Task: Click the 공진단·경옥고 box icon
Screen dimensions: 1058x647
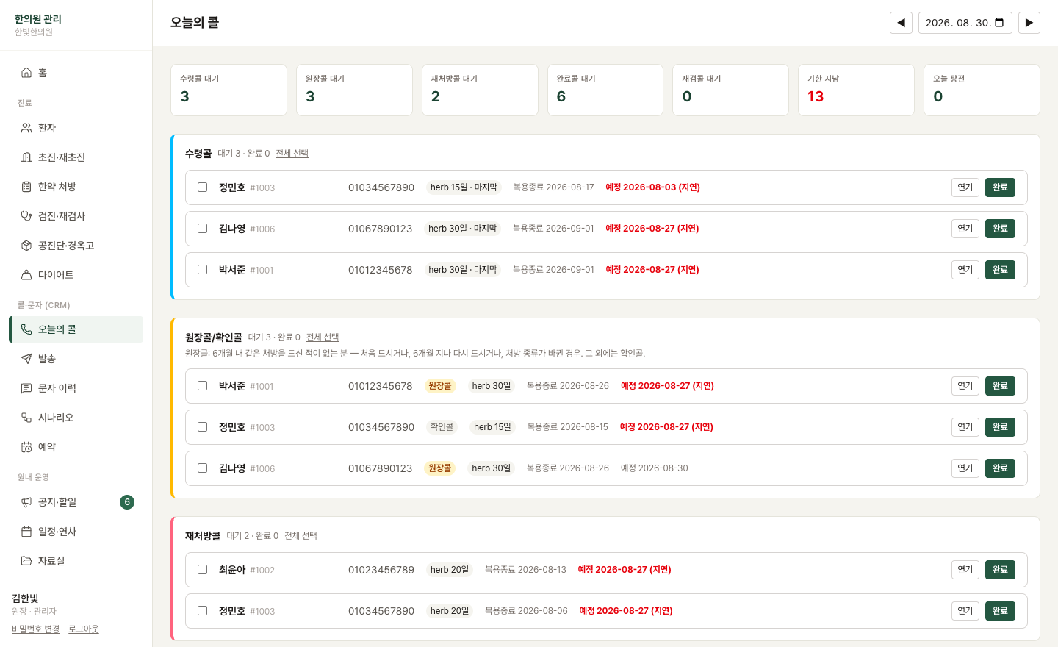Action: (x=26, y=246)
